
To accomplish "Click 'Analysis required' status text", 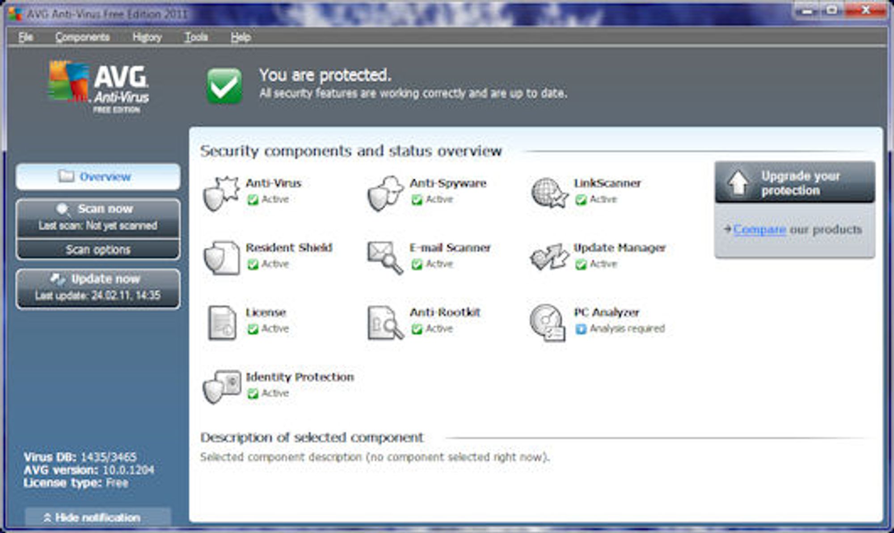I will 627,329.
